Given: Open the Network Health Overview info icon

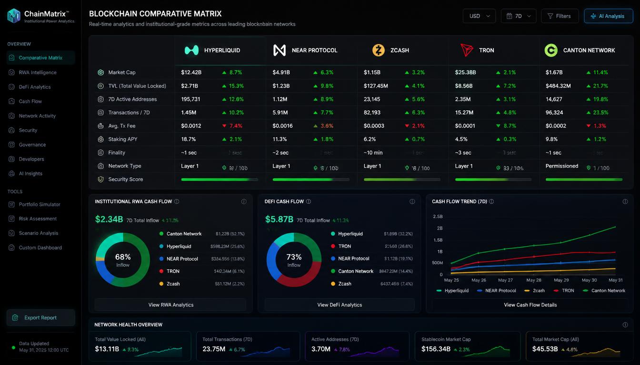Looking at the screenshot, I should coord(625,325).
